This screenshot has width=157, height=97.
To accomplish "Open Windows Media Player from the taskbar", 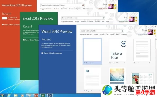I will (22, 95).
